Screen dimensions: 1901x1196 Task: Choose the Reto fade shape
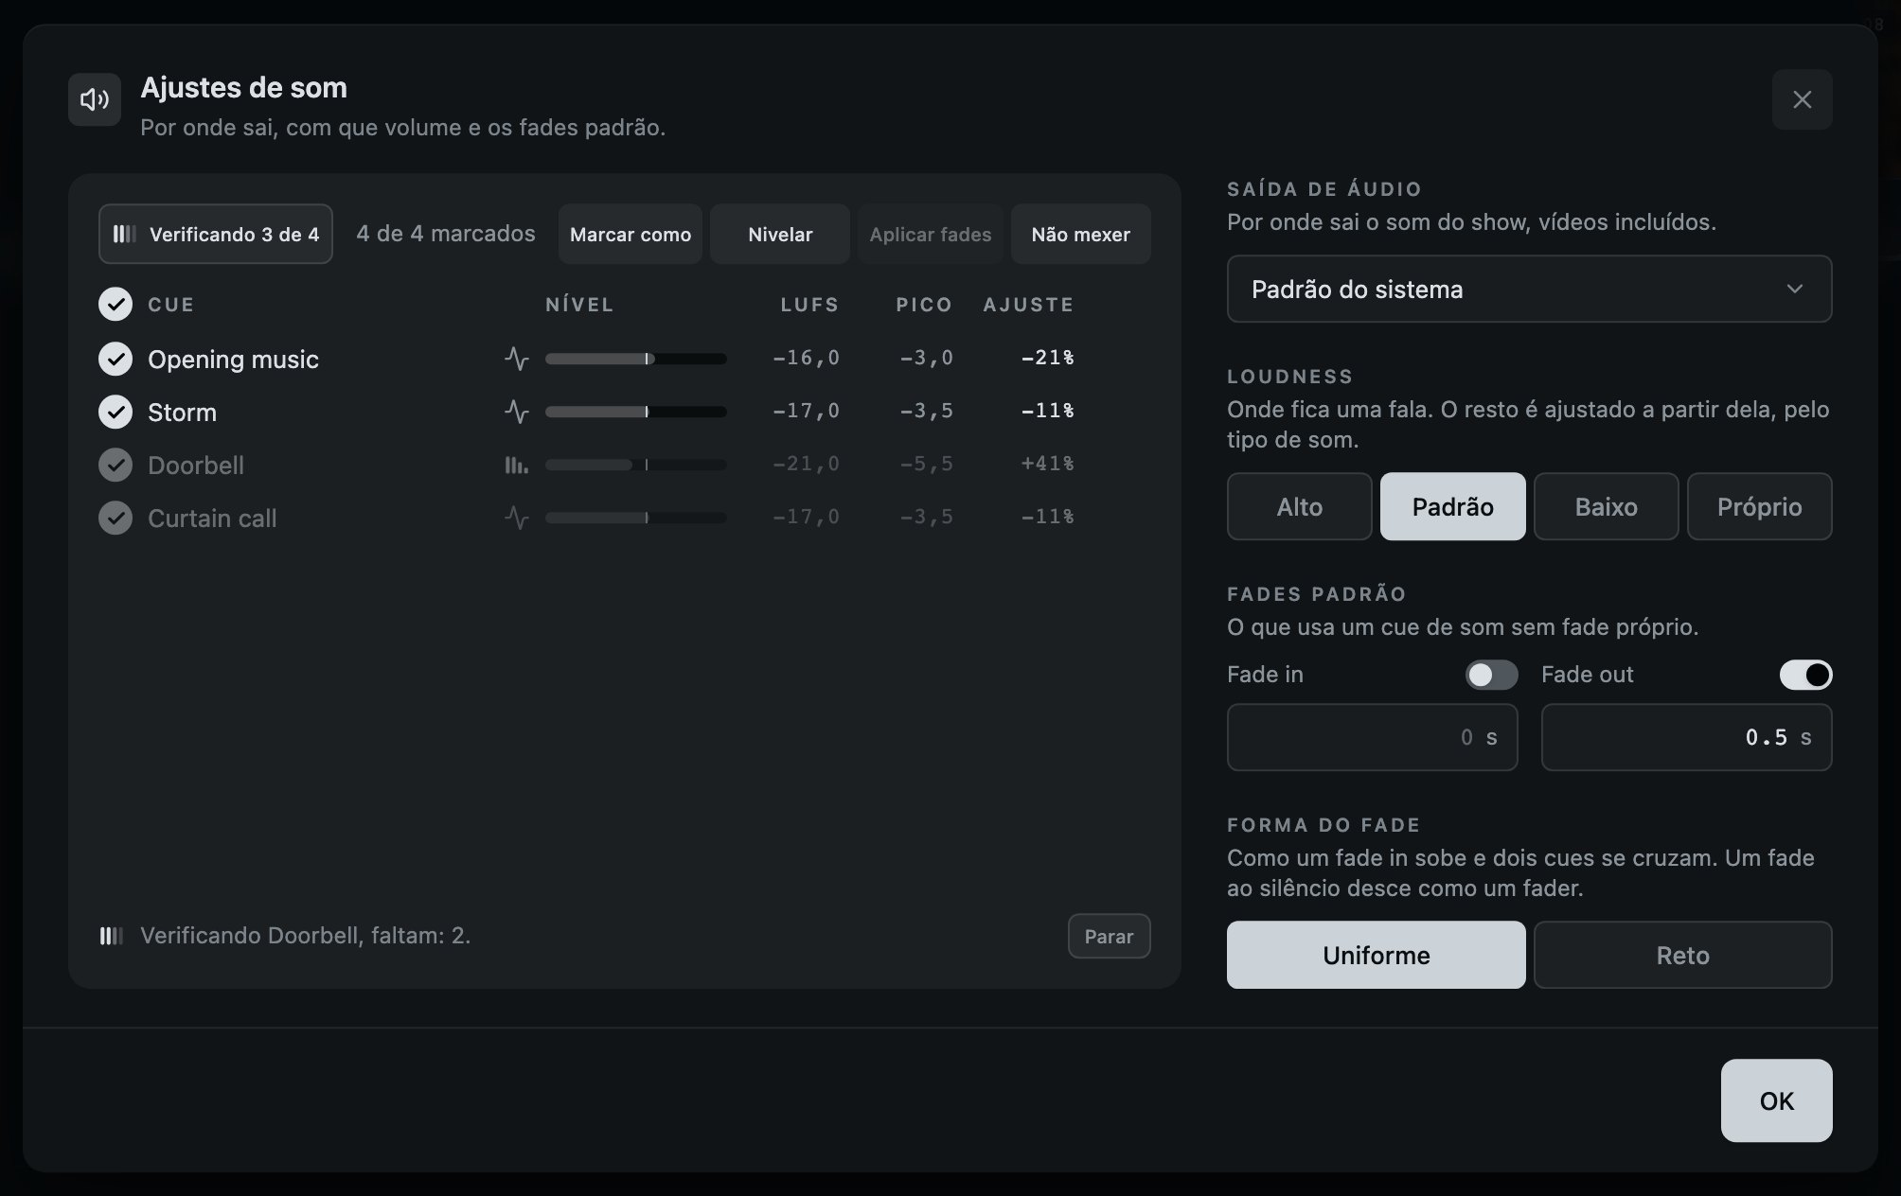click(1682, 955)
